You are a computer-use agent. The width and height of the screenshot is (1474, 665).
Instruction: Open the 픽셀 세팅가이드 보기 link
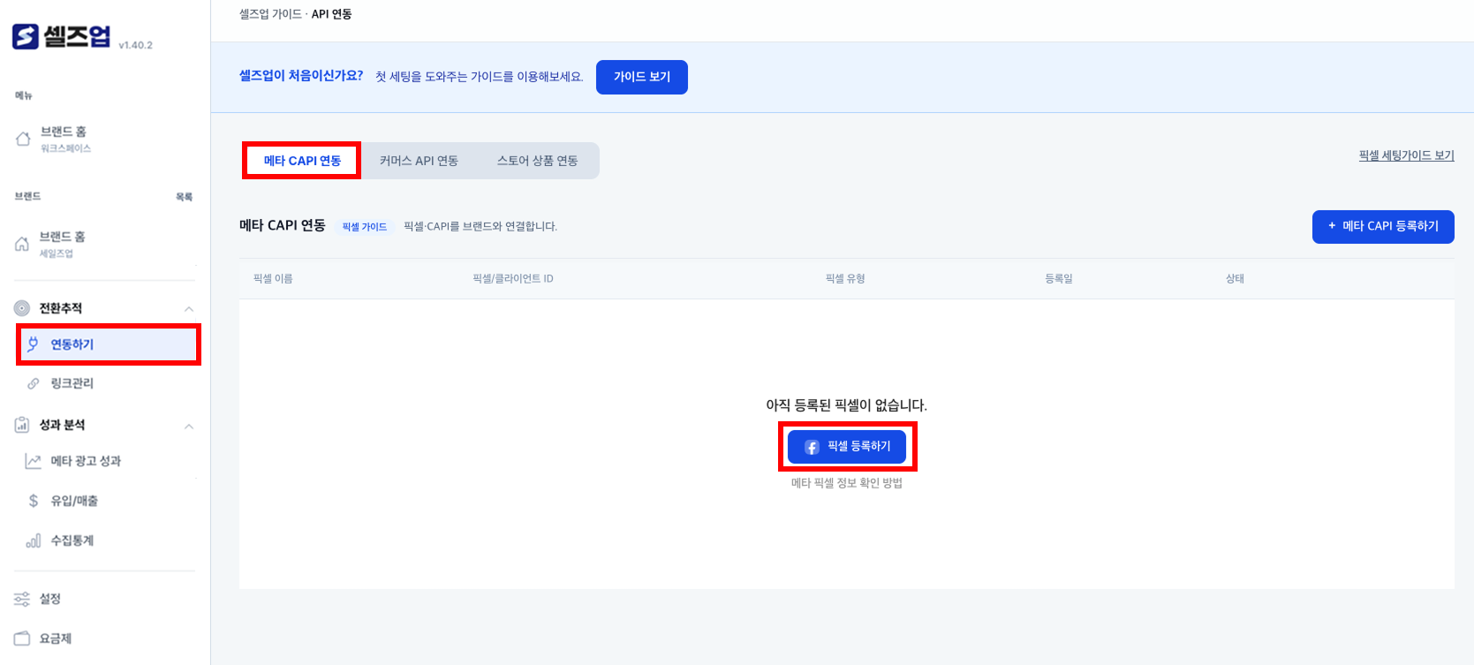point(1406,155)
